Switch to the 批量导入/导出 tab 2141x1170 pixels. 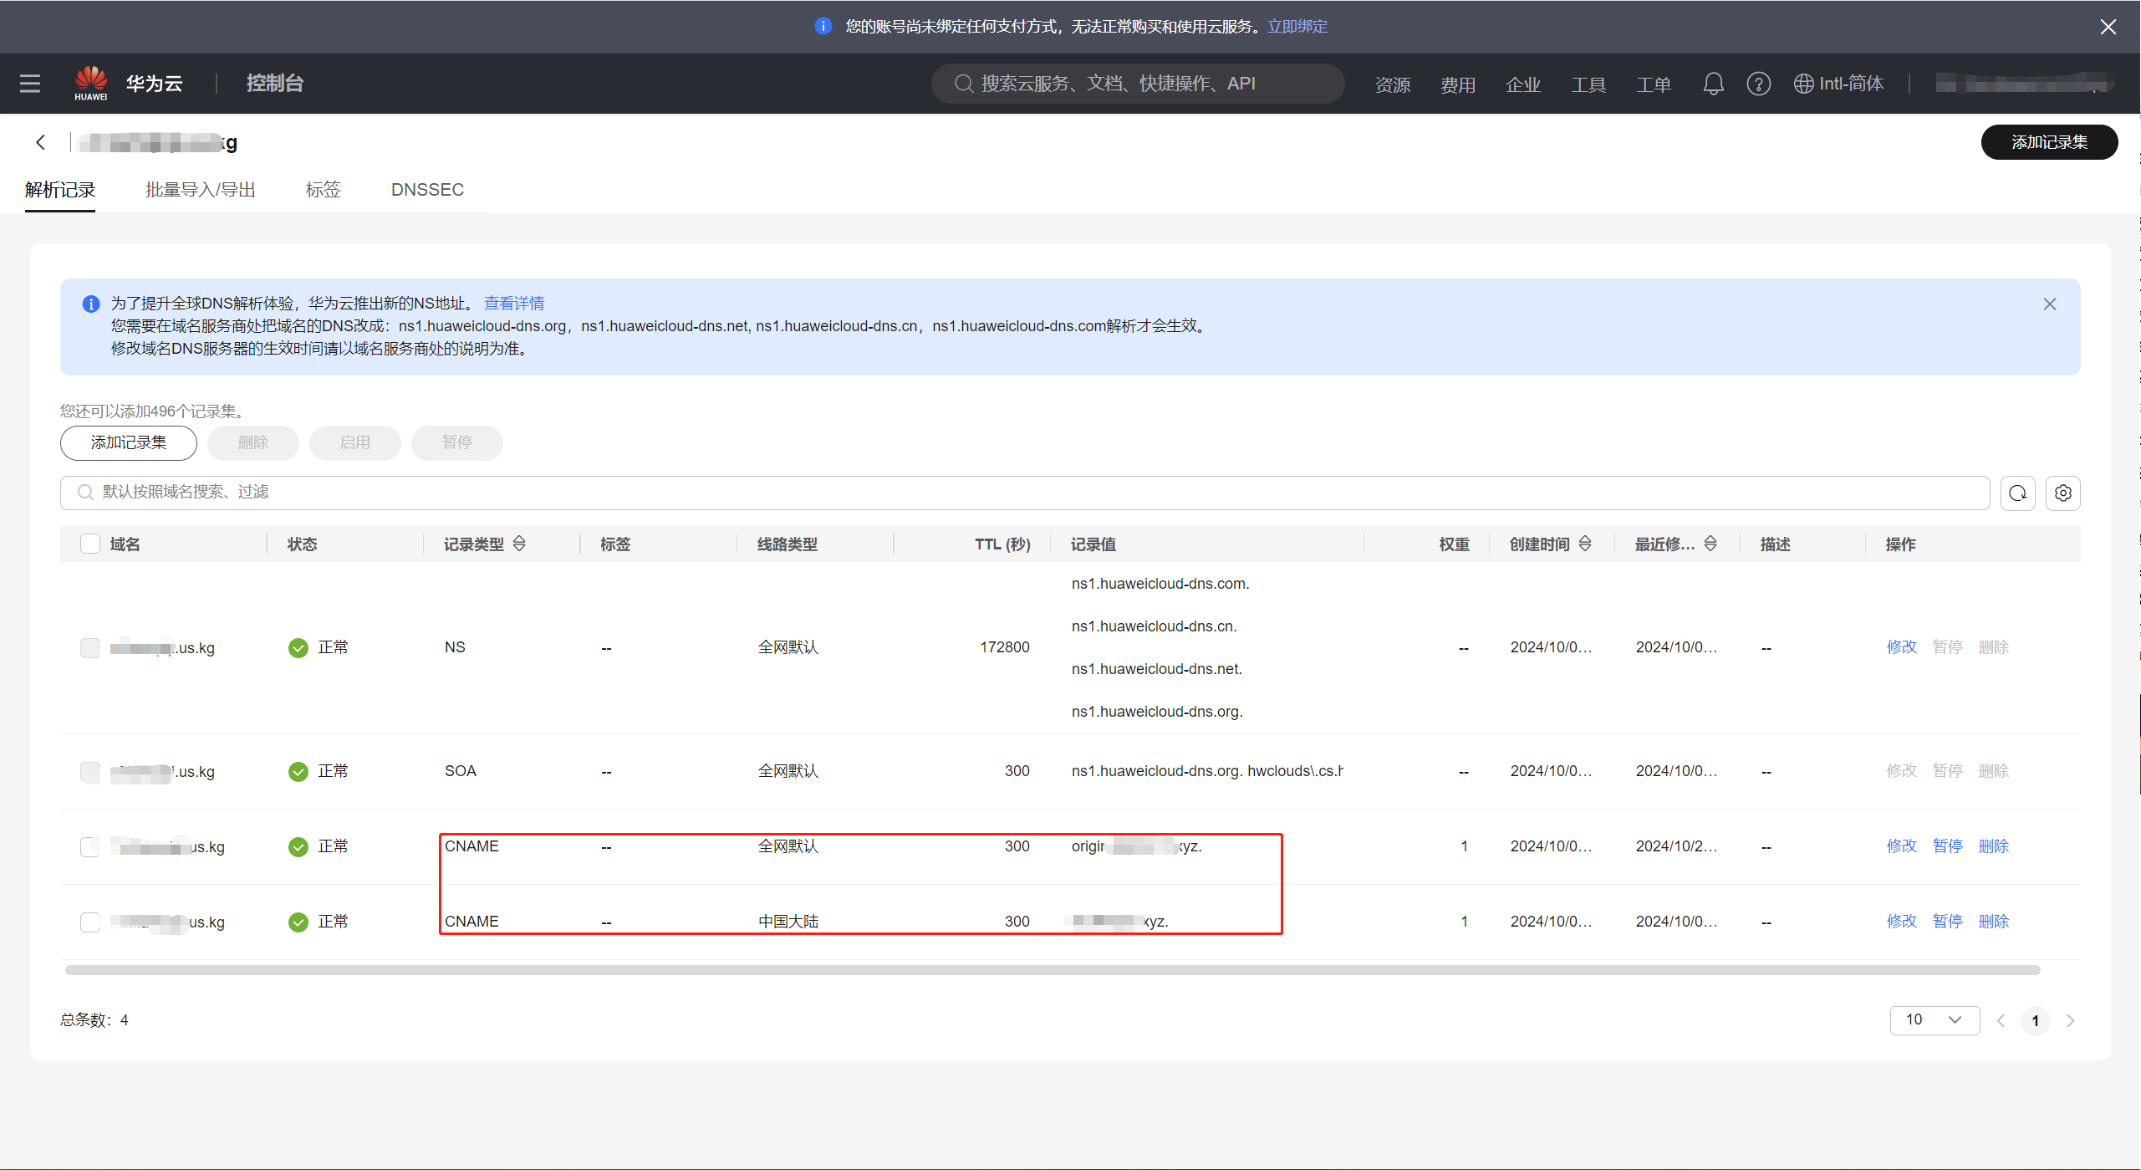(x=200, y=190)
